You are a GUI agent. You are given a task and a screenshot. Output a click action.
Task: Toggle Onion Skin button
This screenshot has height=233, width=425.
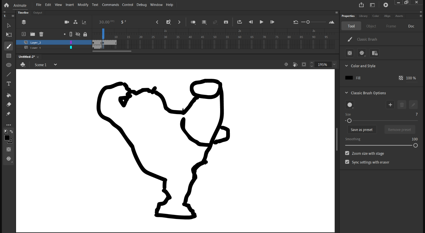point(193,22)
